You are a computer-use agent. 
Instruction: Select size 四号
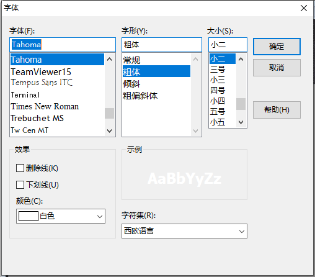[x=223, y=91]
